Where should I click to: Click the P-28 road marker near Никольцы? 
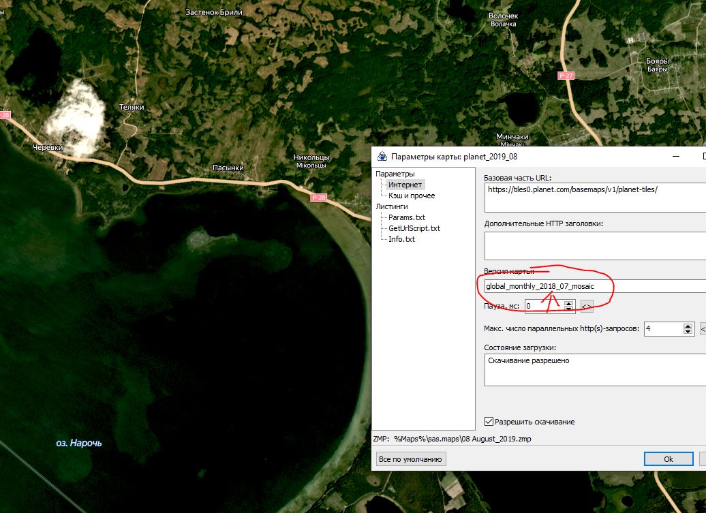click(x=318, y=198)
